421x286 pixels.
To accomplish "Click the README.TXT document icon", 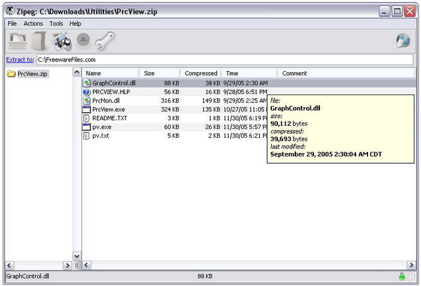I will 86,118.
